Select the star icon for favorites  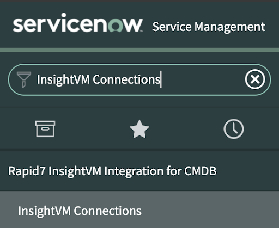139,129
